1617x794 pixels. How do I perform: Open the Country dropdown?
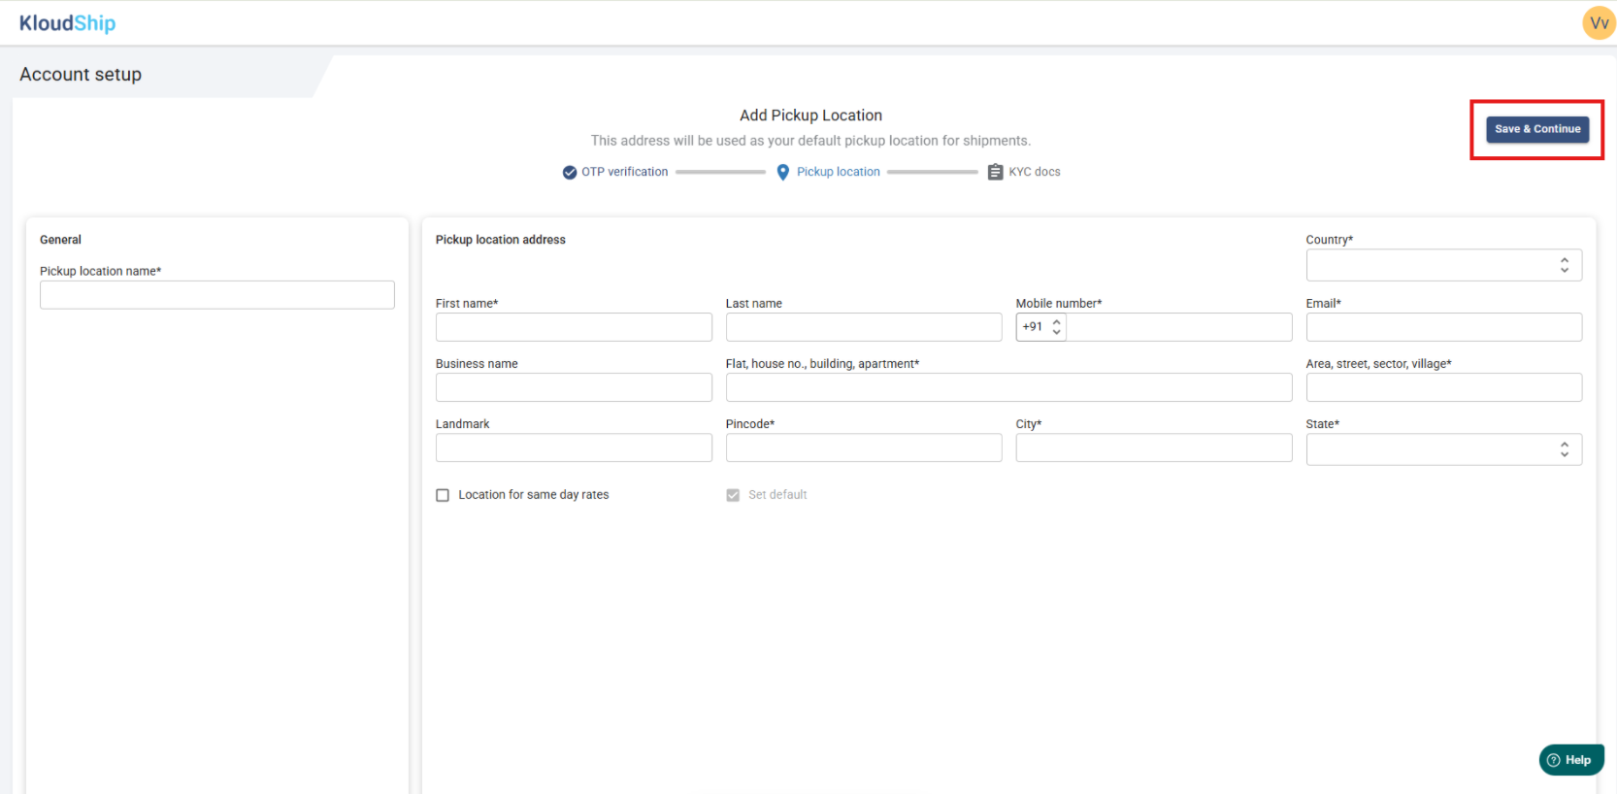pyautogui.click(x=1443, y=265)
